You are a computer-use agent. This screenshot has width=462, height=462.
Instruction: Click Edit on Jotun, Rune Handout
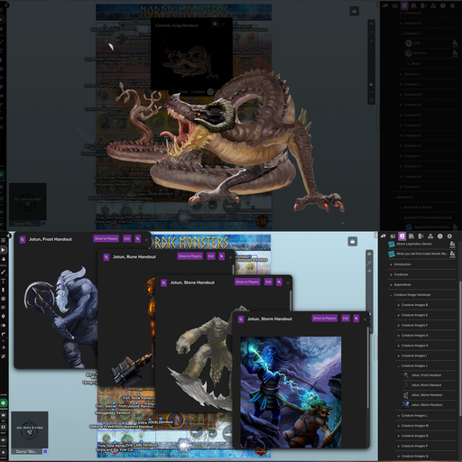[211, 256]
